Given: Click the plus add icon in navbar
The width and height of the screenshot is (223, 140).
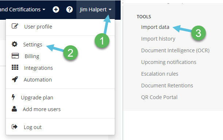Looking at the screenshot, I should [56, 10].
